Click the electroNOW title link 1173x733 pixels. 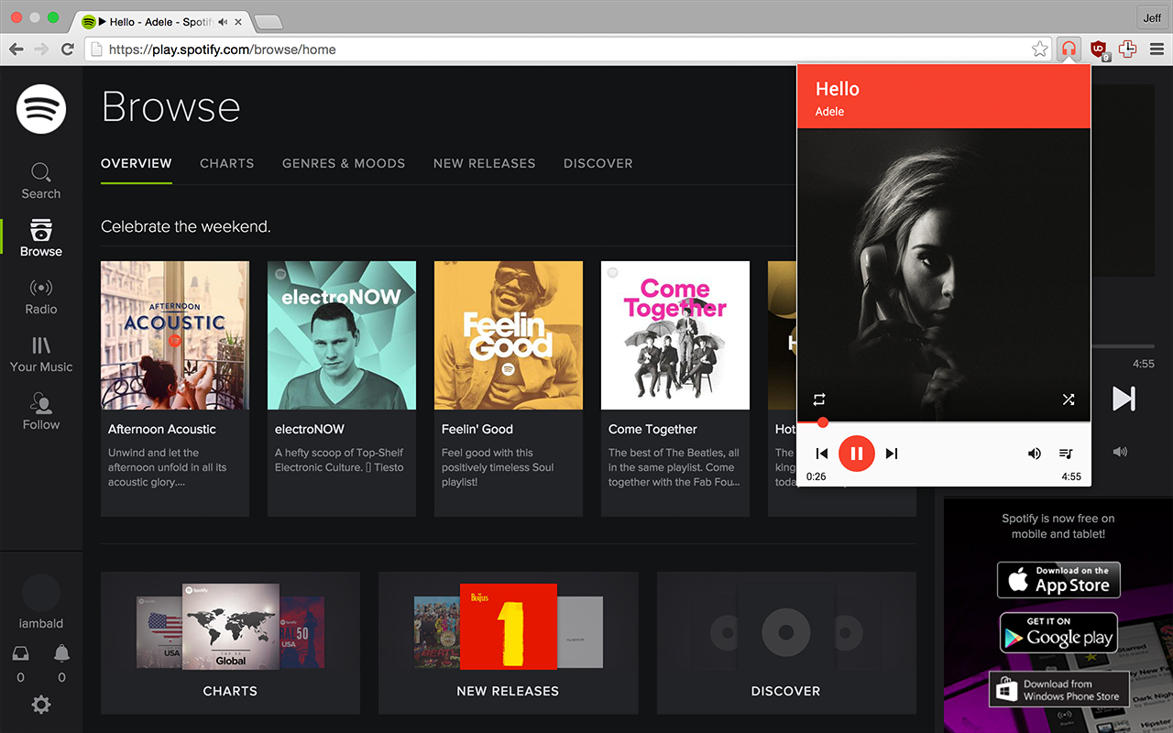click(310, 429)
